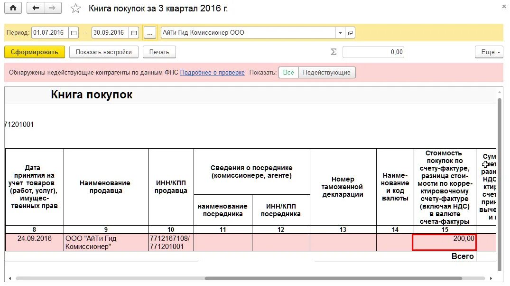The image size is (510, 286).
Task: Click column header ИНН/КПП продавца
Action: point(171,187)
